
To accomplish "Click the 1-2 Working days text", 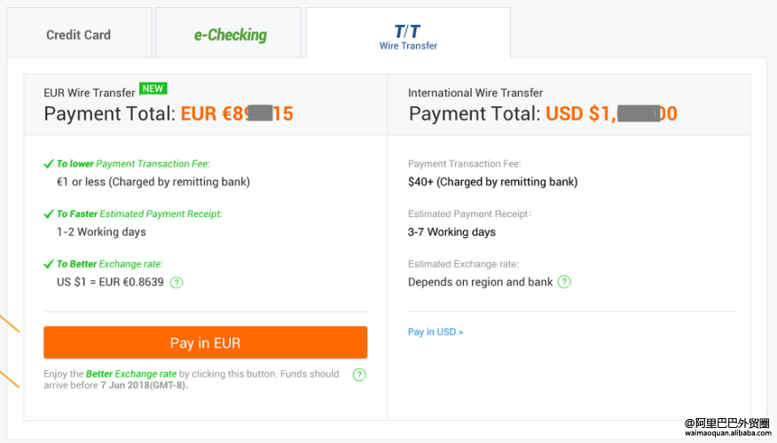I will pos(101,231).
